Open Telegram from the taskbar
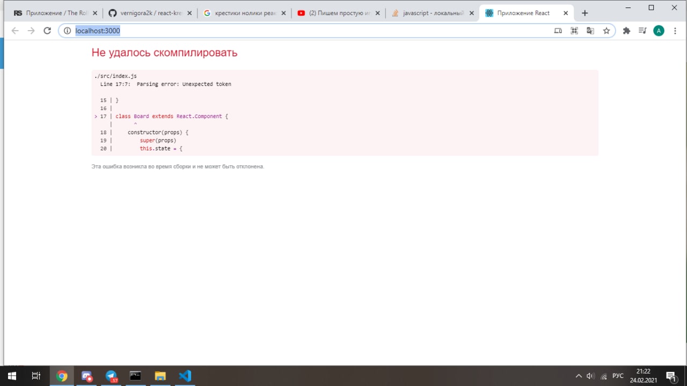The width and height of the screenshot is (687, 386). [x=111, y=376]
